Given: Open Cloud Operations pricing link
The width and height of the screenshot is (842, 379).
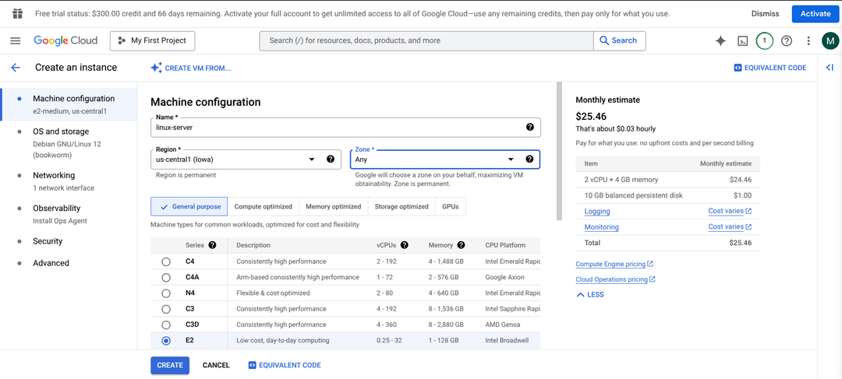Looking at the screenshot, I should click(615, 279).
